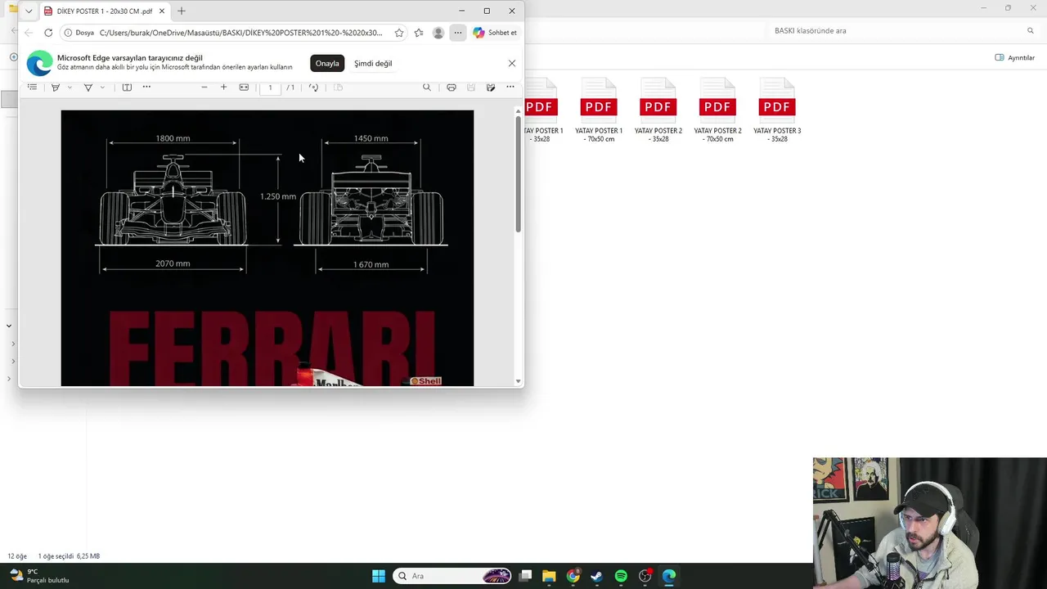Refresh the Edge page
Image resolution: width=1047 pixels, height=589 pixels.
tap(48, 33)
